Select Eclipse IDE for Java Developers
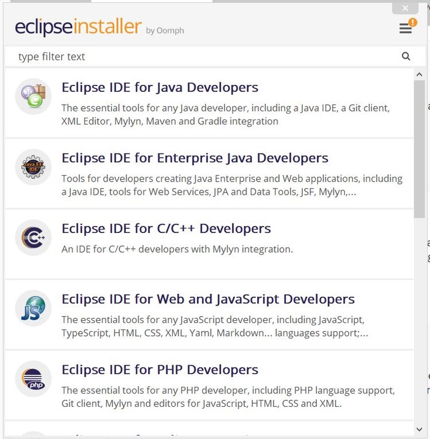The image size is (430, 439). [209, 103]
